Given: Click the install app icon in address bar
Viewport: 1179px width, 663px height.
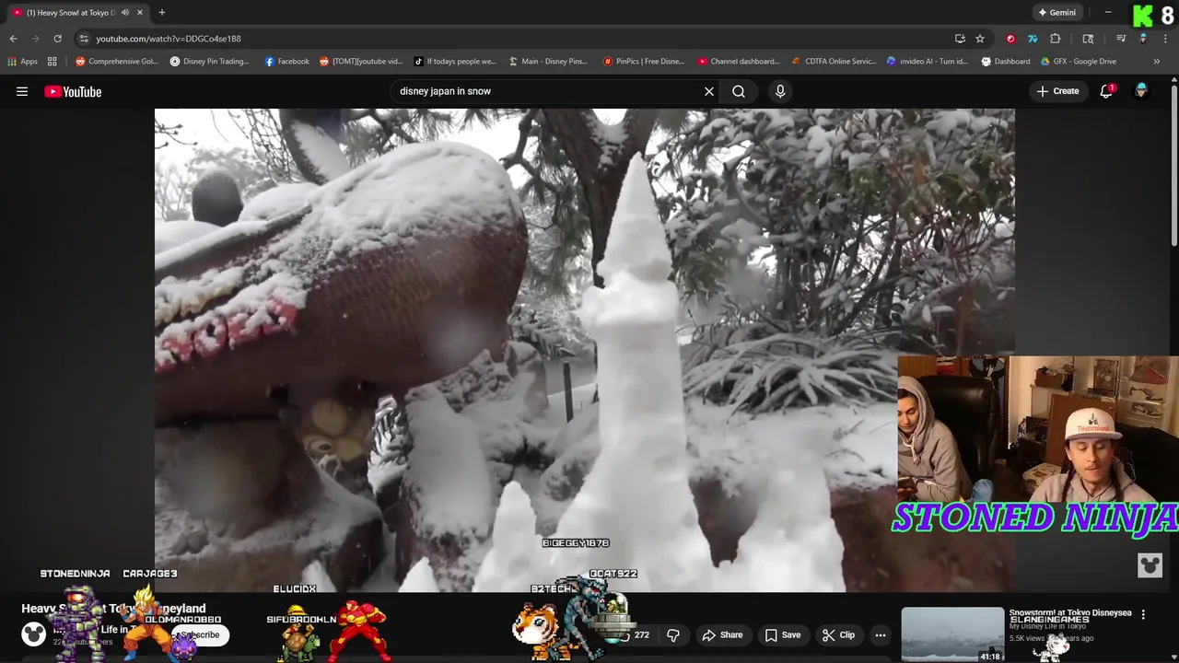Looking at the screenshot, I should coord(960,39).
